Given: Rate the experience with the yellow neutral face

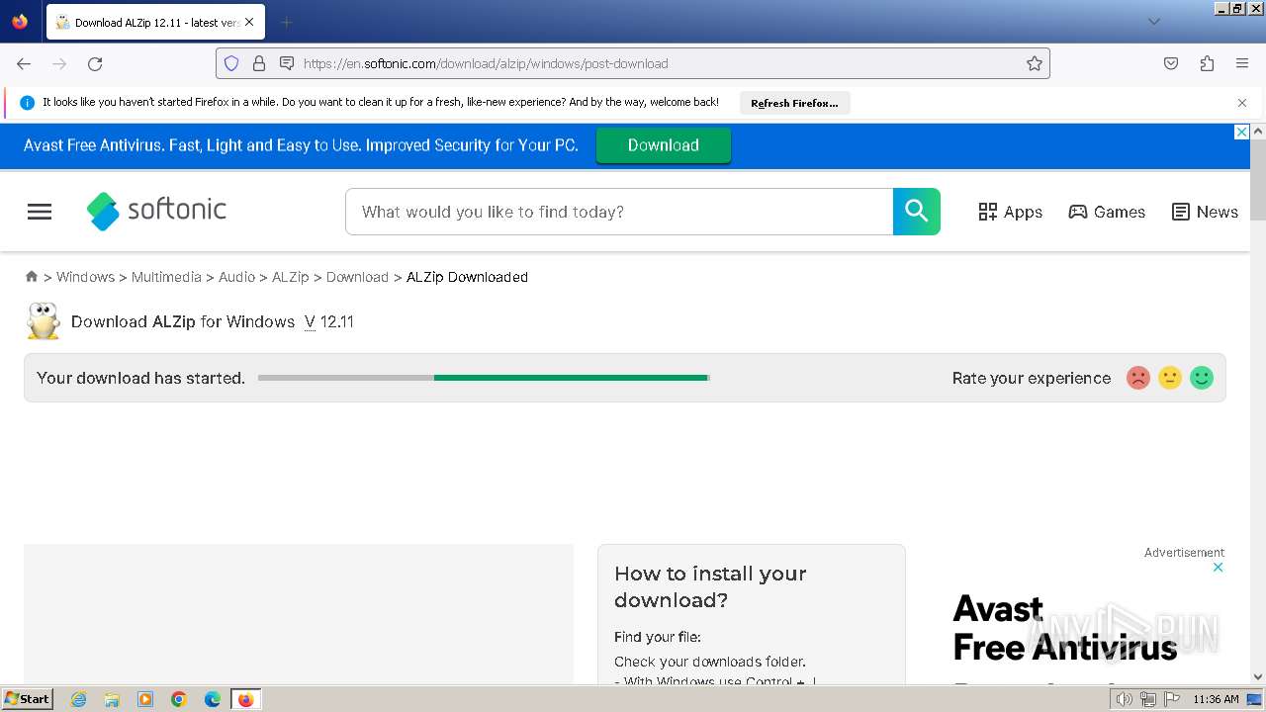Looking at the screenshot, I should 1170,378.
